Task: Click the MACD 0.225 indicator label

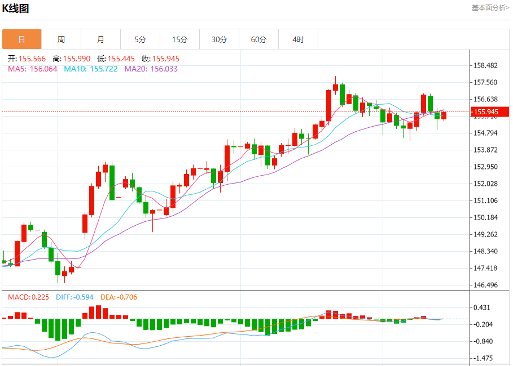Action: click(28, 297)
